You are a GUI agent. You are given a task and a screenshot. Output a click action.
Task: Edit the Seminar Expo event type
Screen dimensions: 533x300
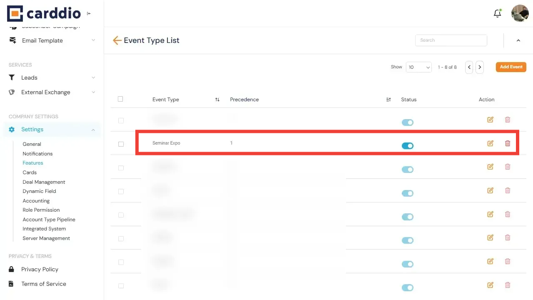pos(490,143)
